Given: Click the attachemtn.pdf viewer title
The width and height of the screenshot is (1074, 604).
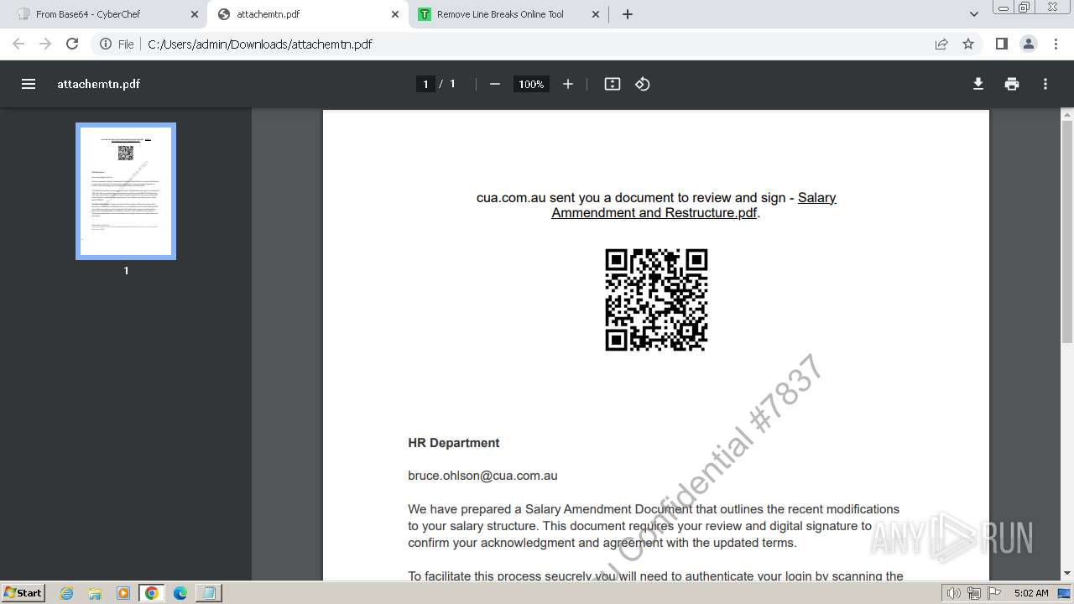Looking at the screenshot, I should (x=98, y=84).
